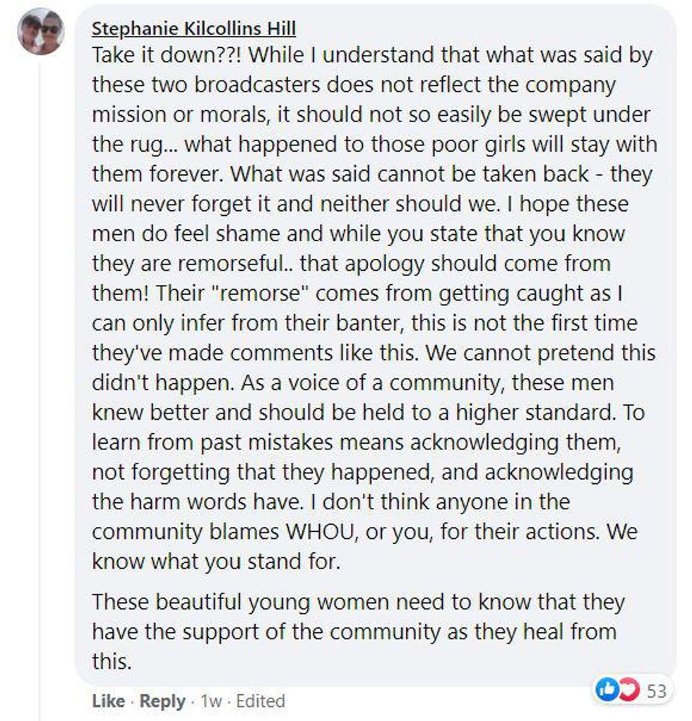692x721 pixels.
Task: Click the final word "this." of the comment
Action: pos(111,662)
